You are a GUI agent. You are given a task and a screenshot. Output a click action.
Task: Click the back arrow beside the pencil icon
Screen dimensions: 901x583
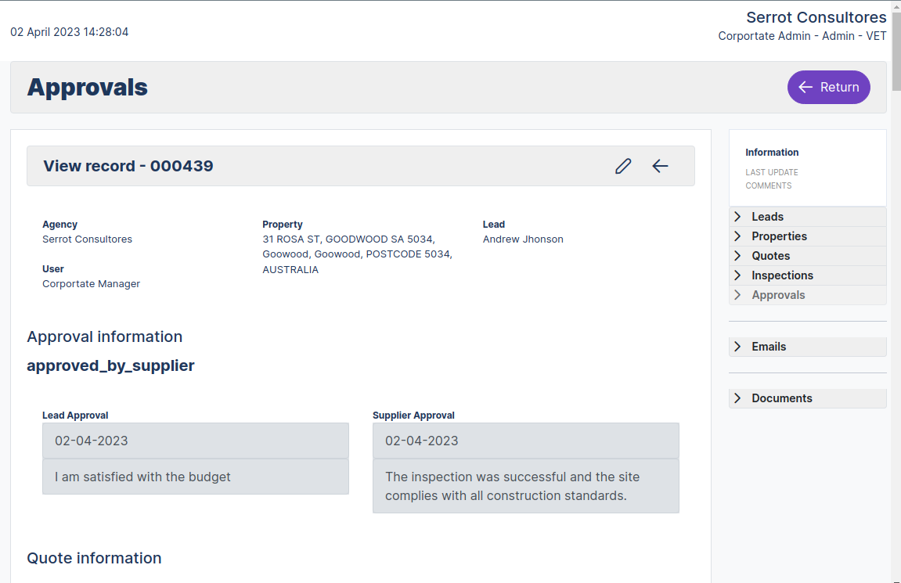click(x=660, y=166)
